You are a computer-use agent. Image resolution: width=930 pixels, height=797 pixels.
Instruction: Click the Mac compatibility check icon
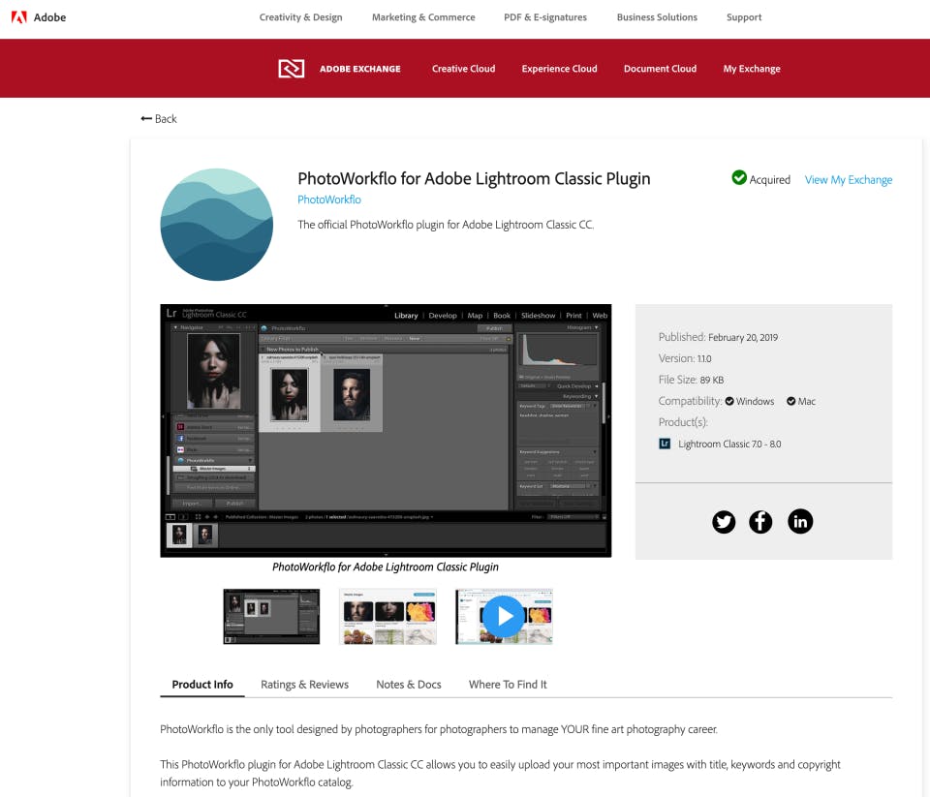pos(791,402)
